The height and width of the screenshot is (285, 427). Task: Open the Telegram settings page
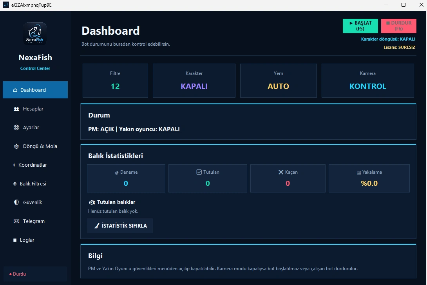tap(35, 221)
